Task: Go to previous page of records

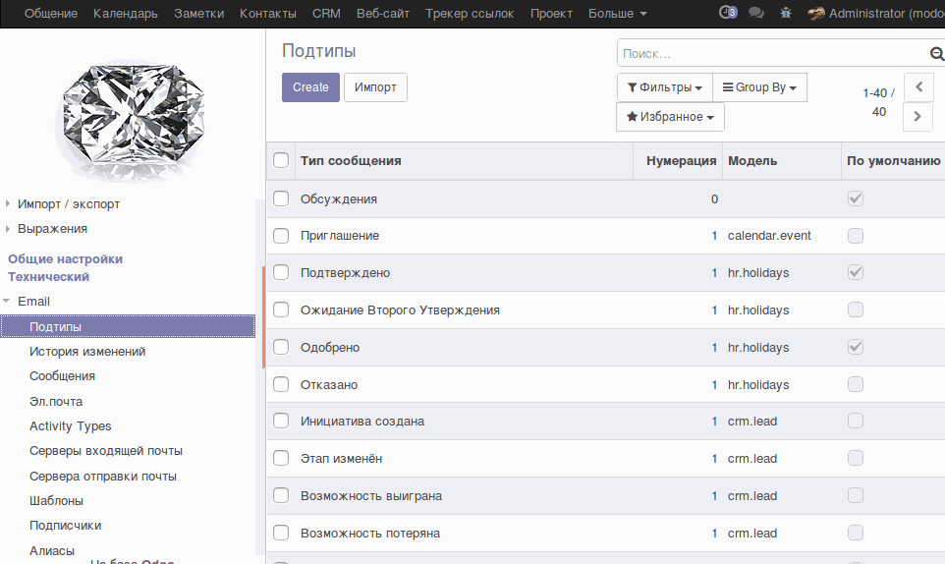Action: point(917,86)
